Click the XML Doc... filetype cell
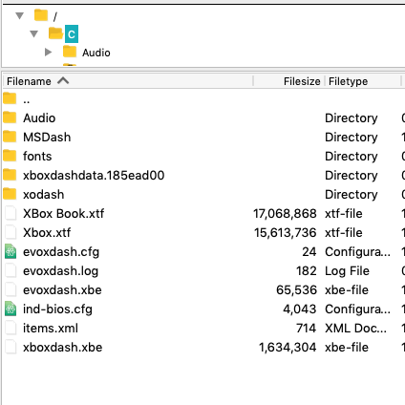The width and height of the screenshot is (405, 405). pos(355,329)
